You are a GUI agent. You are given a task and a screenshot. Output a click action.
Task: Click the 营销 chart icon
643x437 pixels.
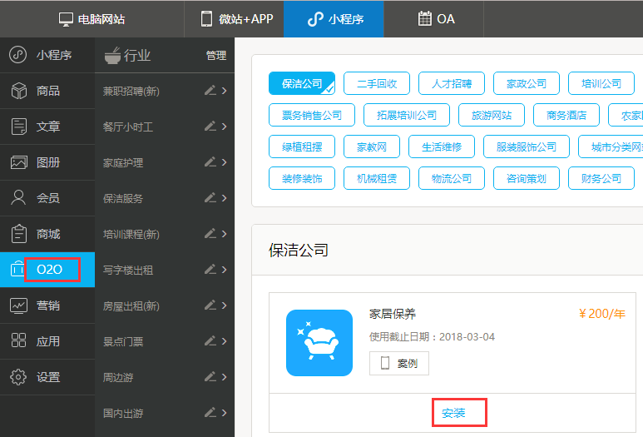[x=18, y=305]
